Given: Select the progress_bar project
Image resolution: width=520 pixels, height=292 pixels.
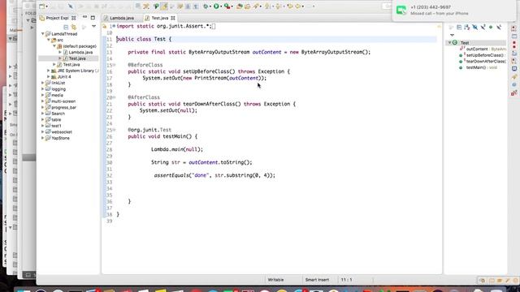Looking at the screenshot, I should [63, 107].
